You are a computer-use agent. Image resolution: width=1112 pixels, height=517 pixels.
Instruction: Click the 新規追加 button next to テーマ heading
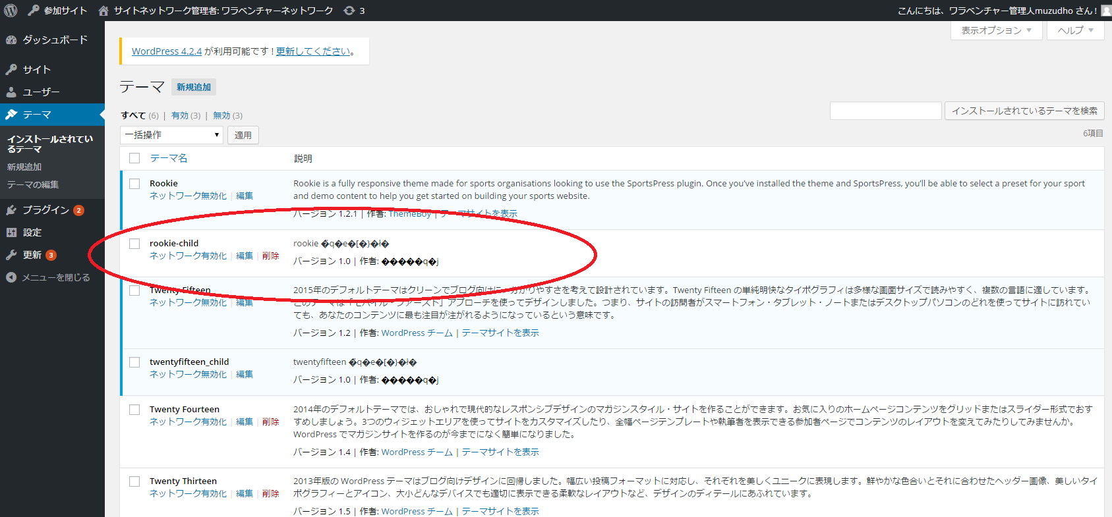coord(194,87)
